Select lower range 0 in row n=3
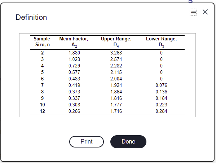Screen dimensions: 216x163 161,59
